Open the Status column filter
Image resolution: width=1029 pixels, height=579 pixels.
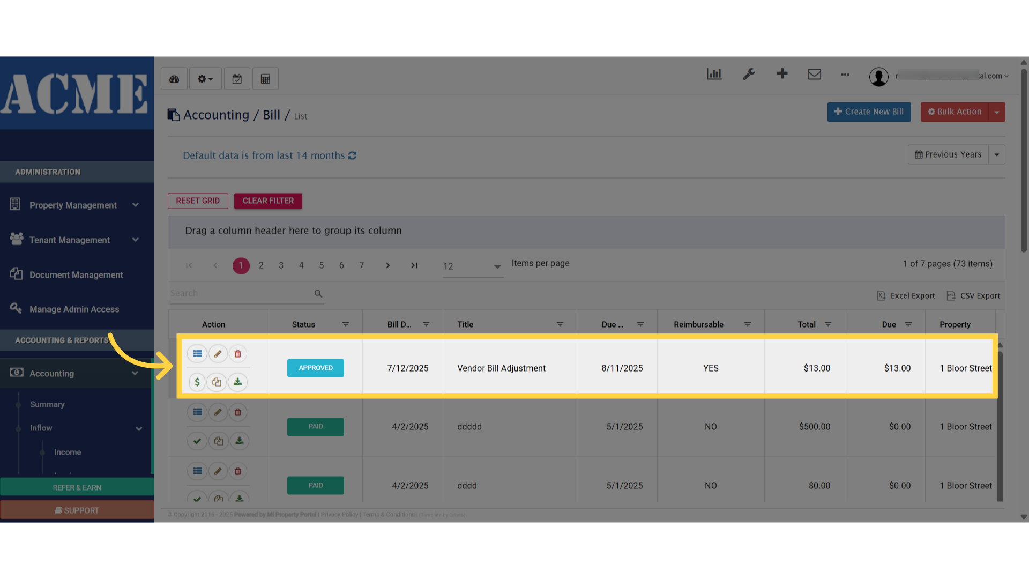[x=346, y=324]
